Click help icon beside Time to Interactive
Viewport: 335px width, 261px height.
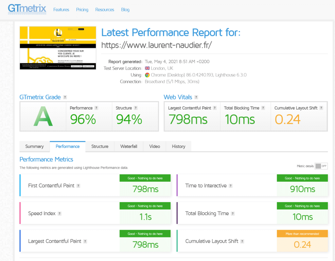coord(231,186)
